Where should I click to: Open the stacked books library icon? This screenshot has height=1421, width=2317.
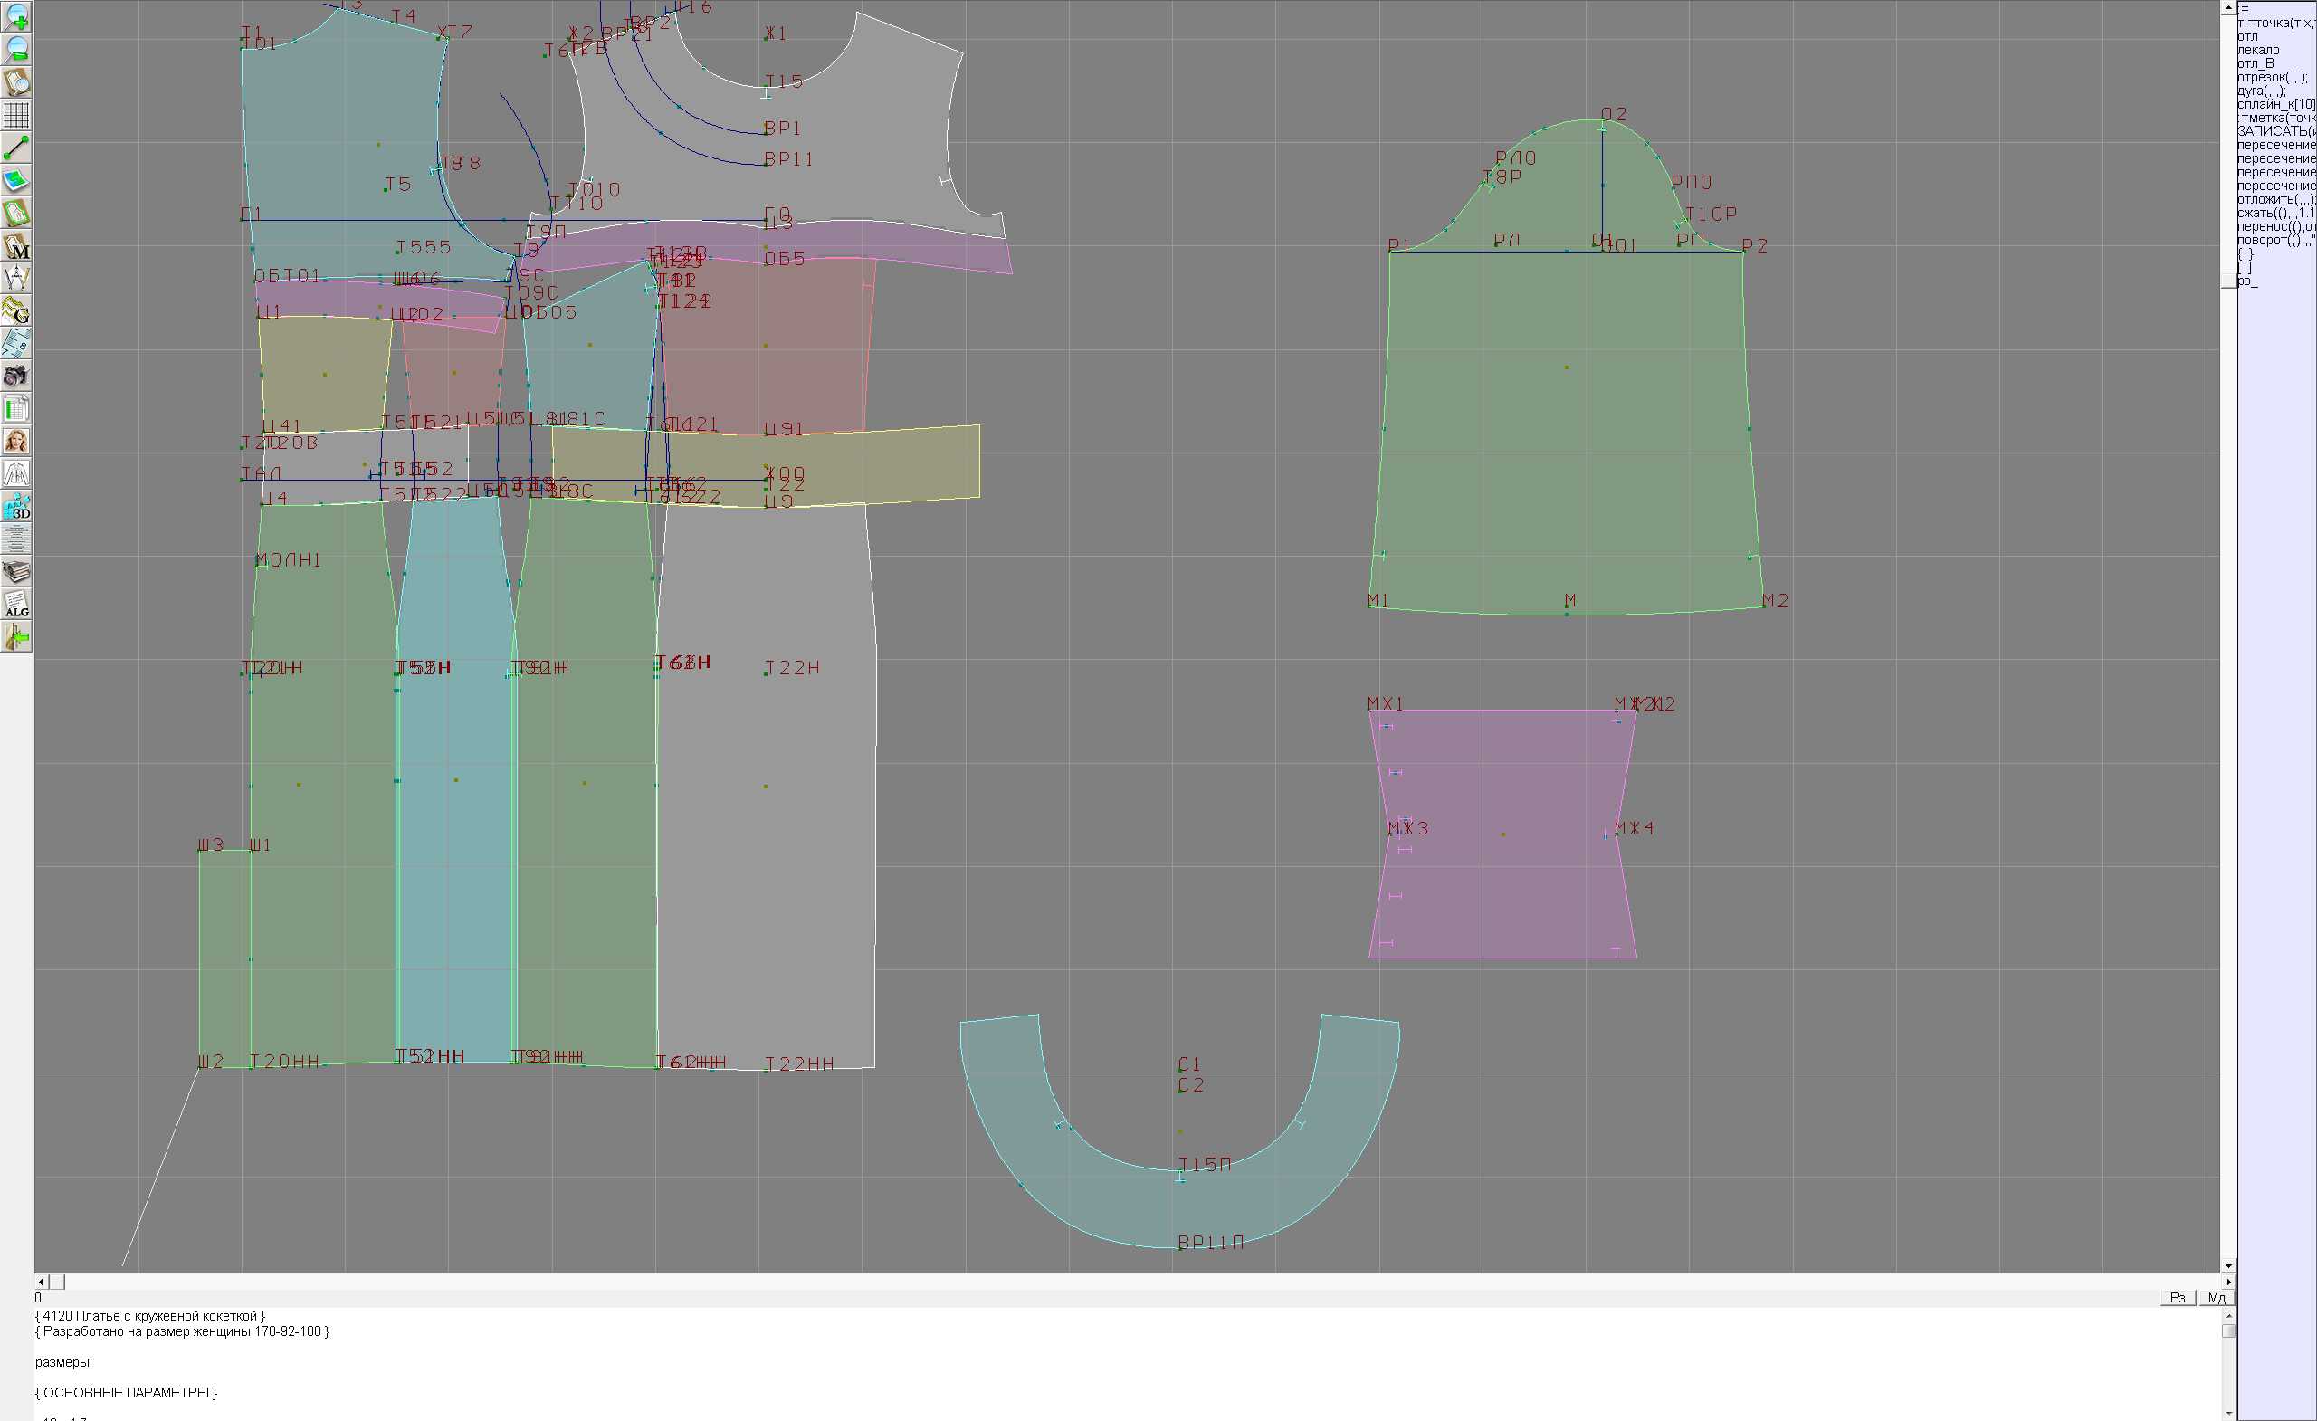pyautogui.click(x=16, y=572)
